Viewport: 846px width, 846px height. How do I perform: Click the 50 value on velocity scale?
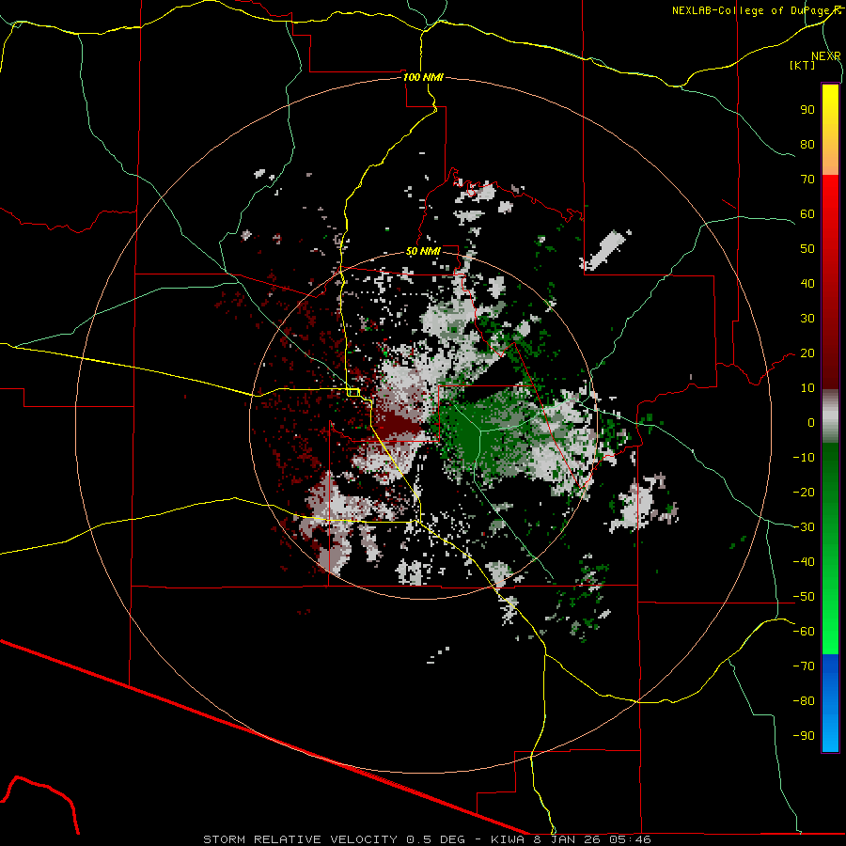807,249
